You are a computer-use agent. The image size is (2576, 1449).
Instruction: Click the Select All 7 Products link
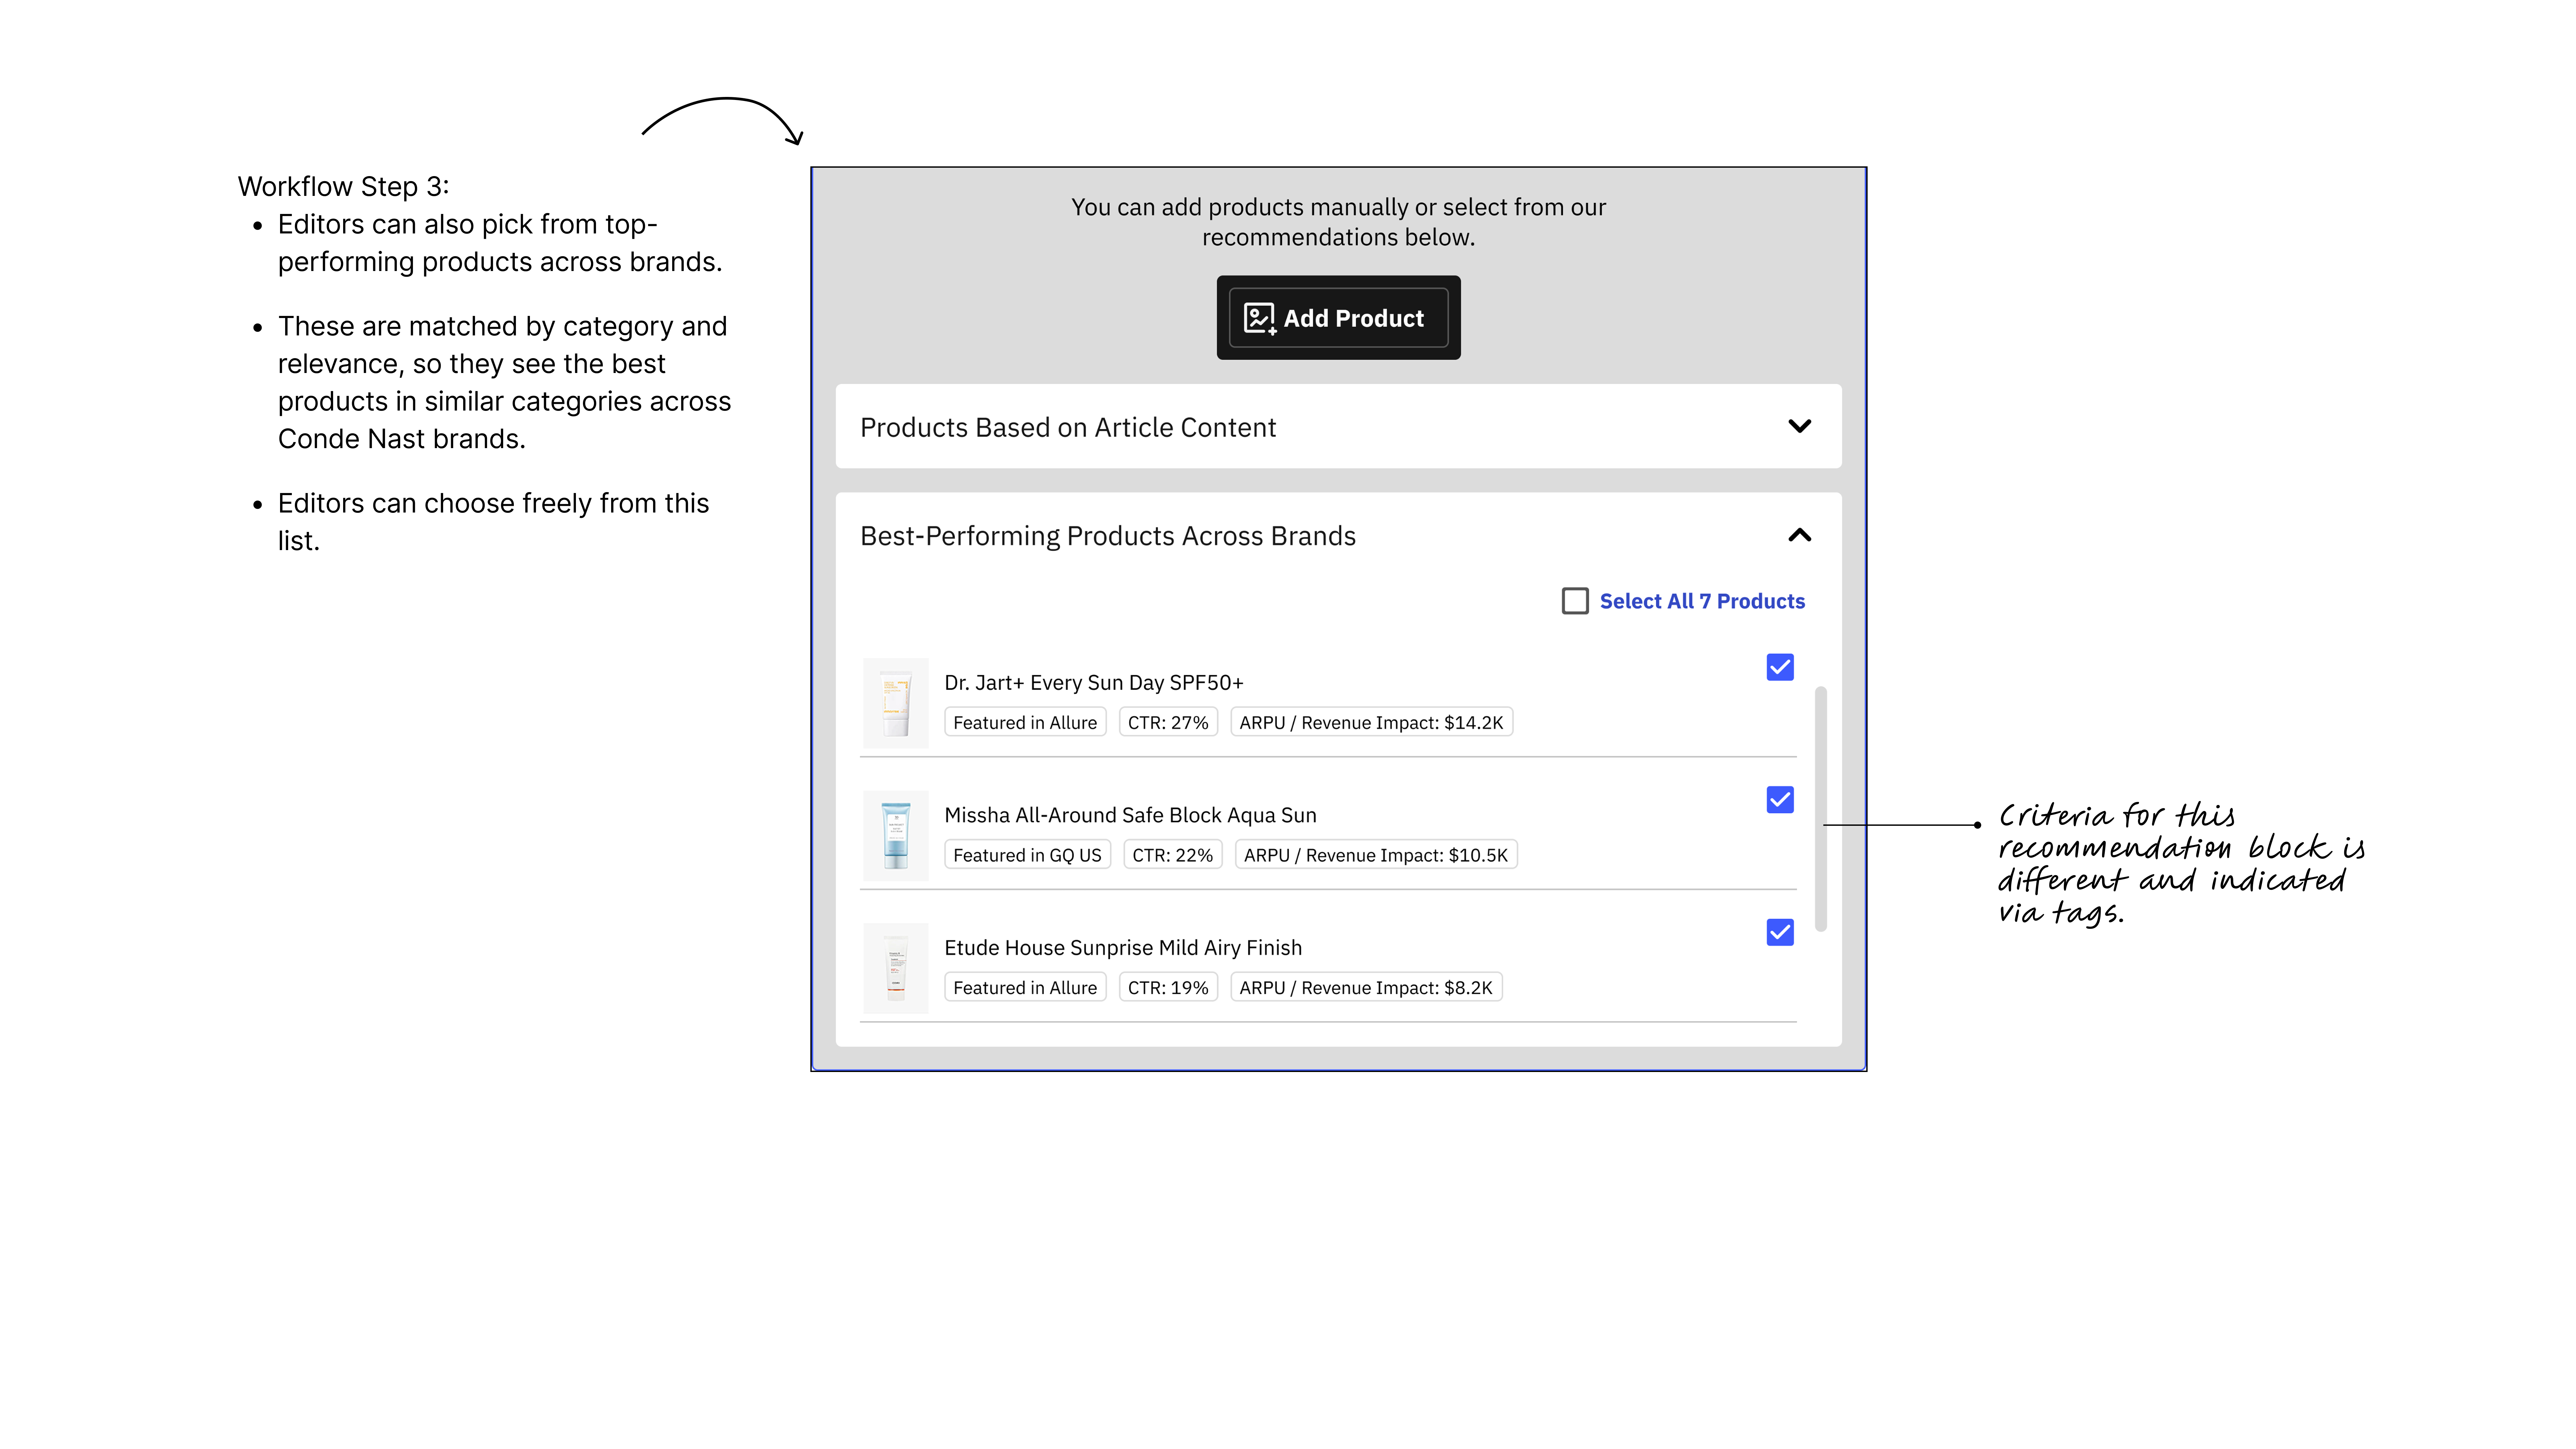(1702, 601)
